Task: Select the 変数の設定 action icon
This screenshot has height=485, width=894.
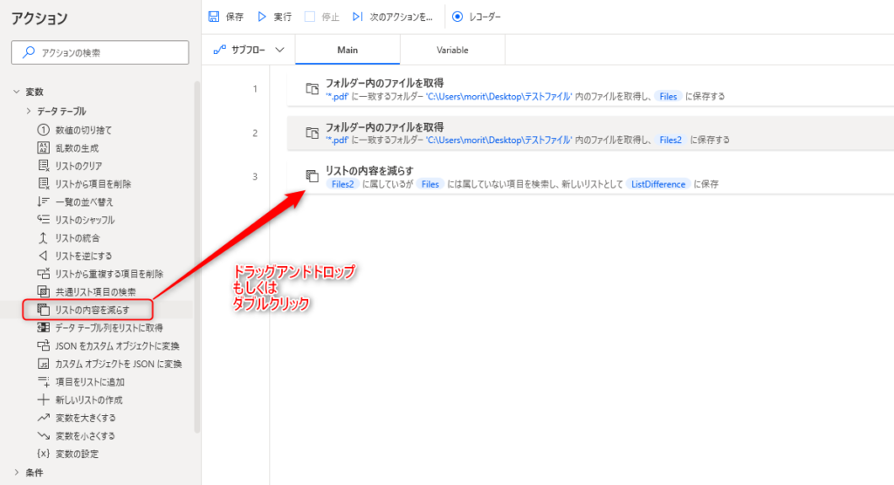Action: pos(43,454)
